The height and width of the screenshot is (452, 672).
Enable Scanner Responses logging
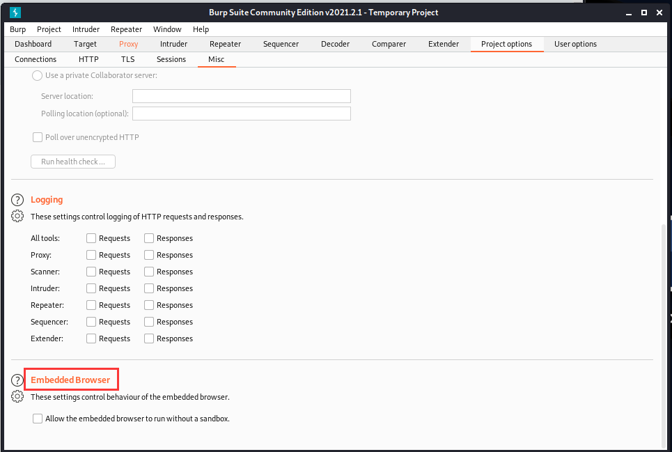tap(149, 272)
